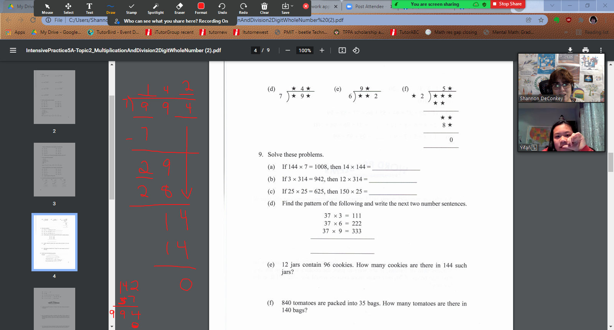This screenshot has width=614, height=330.
Task: Reload the browser page
Action: coord(33,20)
